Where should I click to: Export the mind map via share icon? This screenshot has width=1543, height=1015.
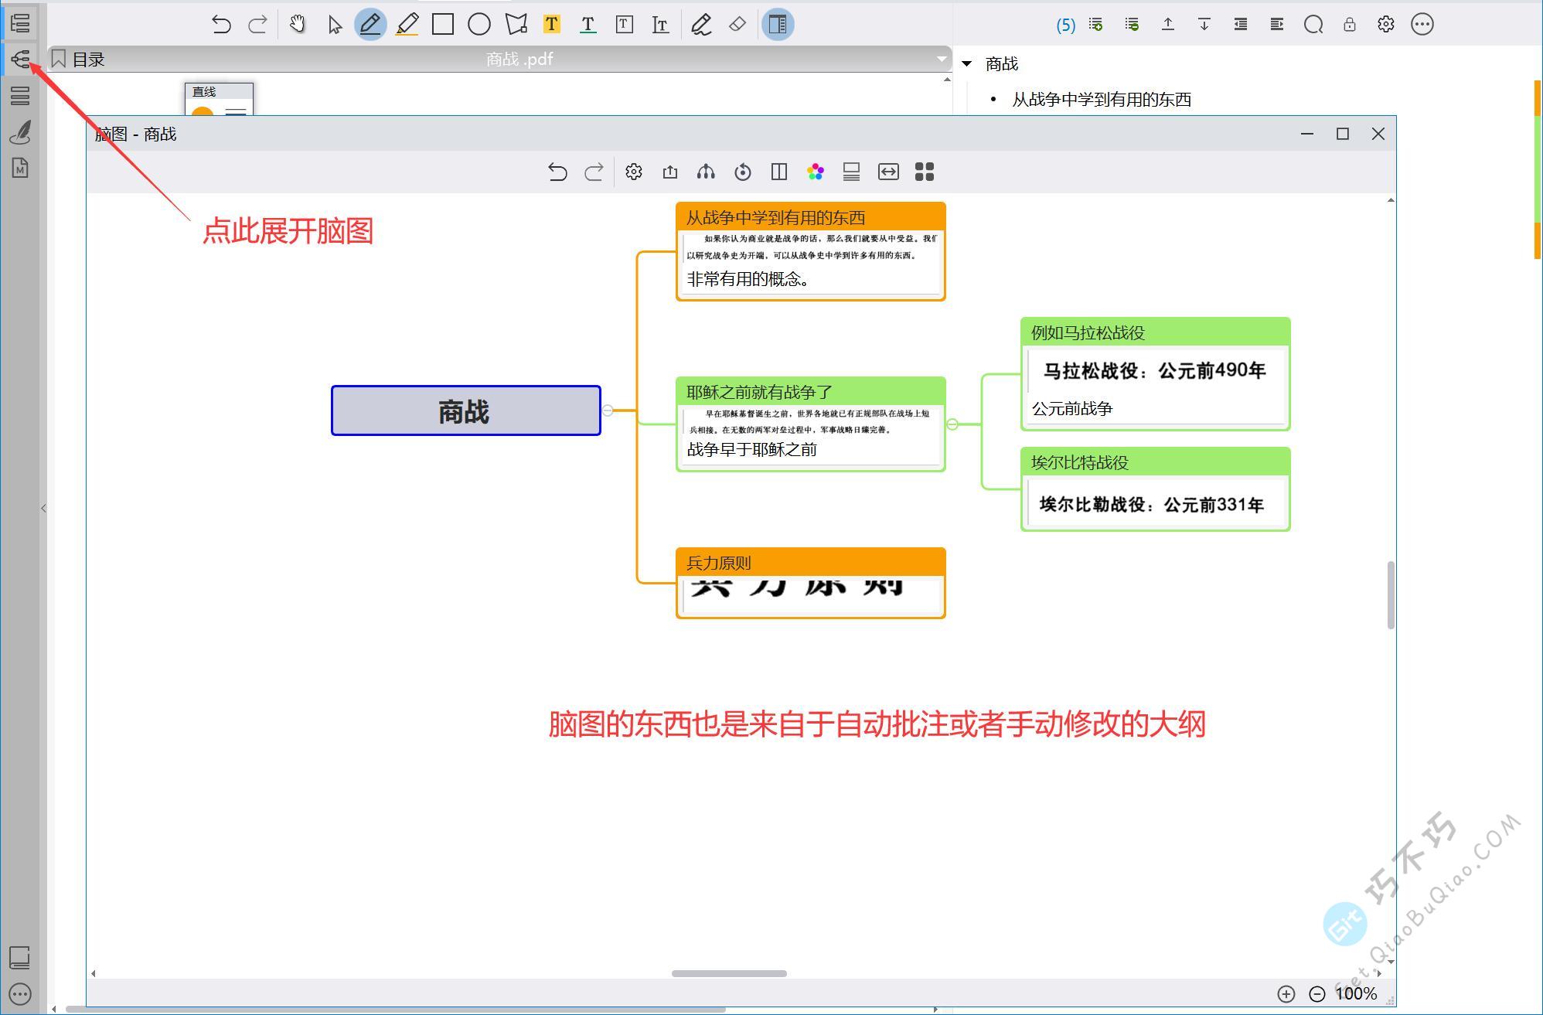point(670,172)
